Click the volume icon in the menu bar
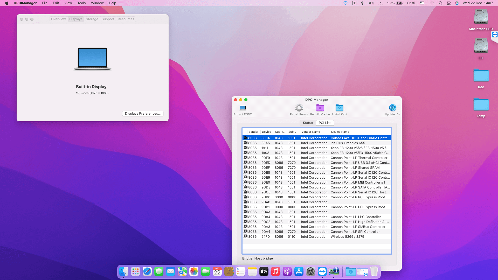The height and width of the screenshot is (280, 498). [x=371, y=3]
